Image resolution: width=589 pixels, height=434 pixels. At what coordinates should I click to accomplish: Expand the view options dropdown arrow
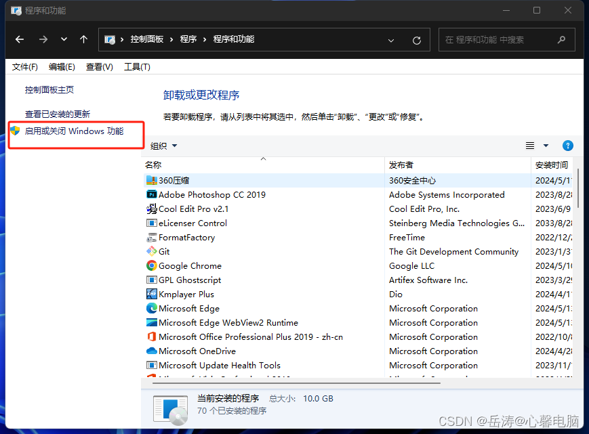click(x=546, y=146)
